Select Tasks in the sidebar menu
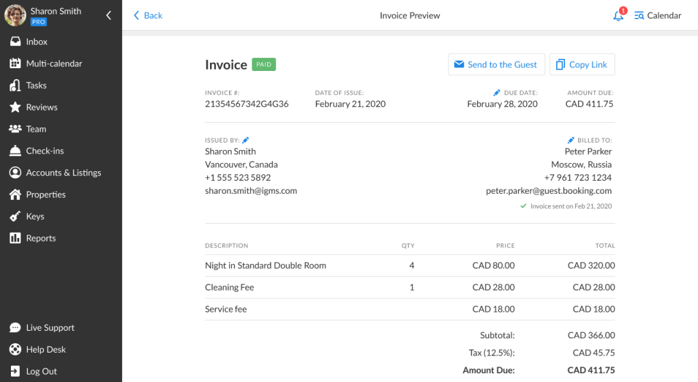 36,85
